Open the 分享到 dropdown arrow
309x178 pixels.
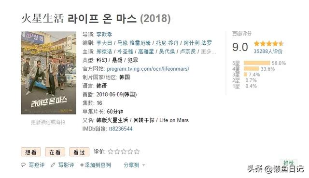click(x=144, y=165)
